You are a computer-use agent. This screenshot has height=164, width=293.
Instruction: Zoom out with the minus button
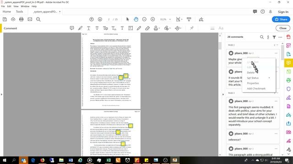[x=144, y=19]
